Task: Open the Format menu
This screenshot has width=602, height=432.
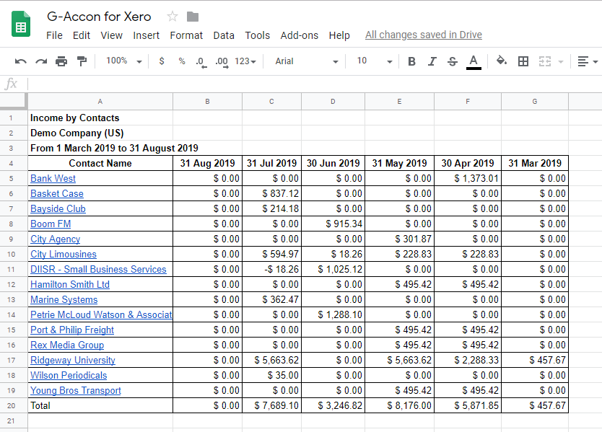Action: tap(186, 35)
